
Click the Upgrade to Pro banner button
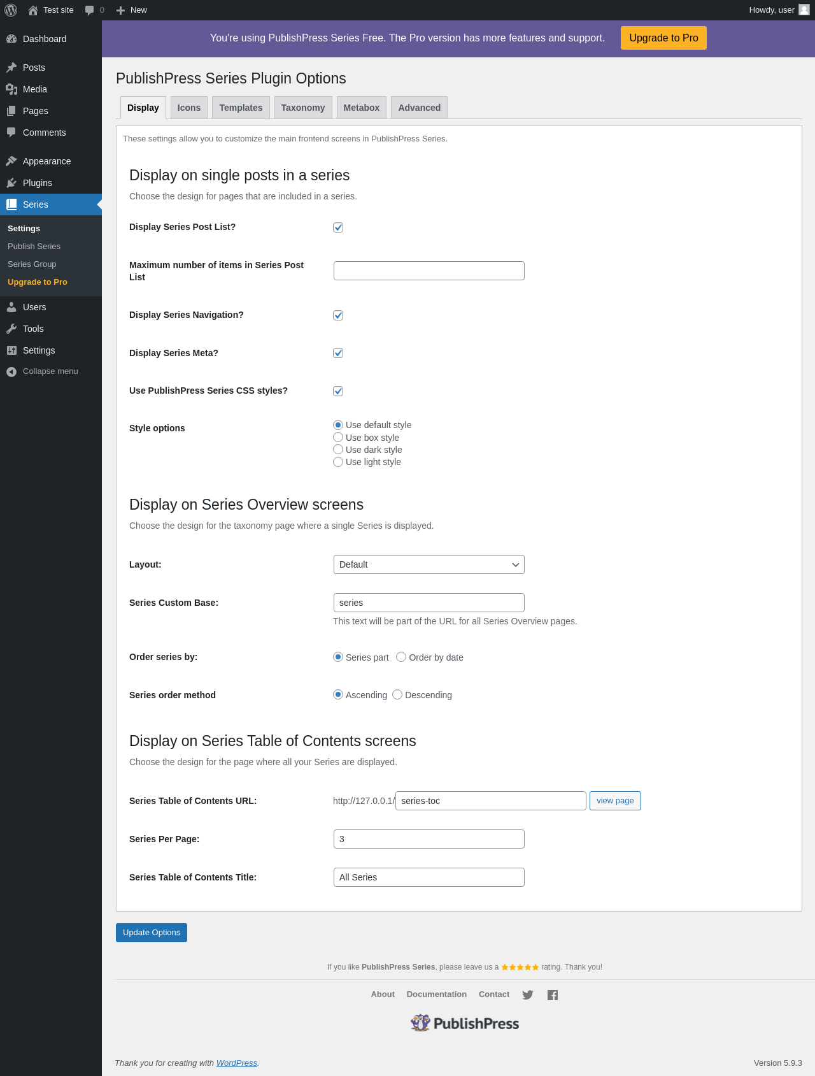663,38
